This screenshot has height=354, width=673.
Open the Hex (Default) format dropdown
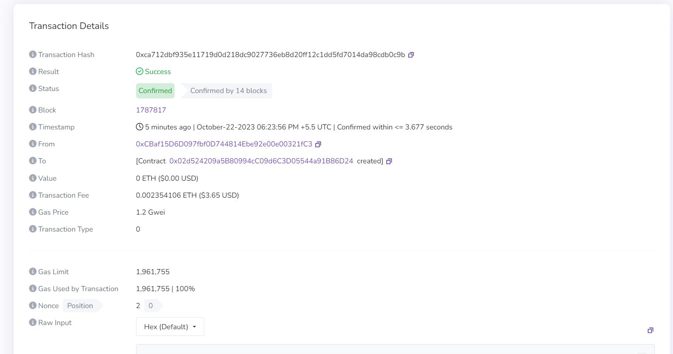(170, 327)
